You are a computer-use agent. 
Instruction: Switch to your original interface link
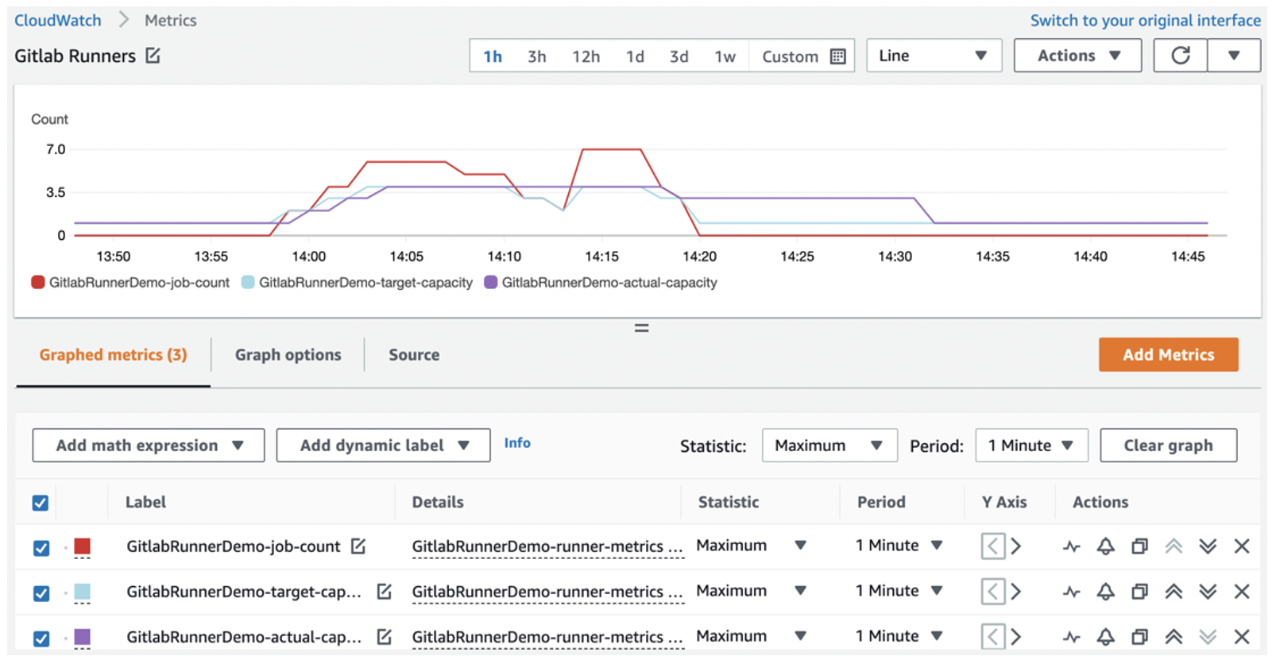coord(1145,21)
